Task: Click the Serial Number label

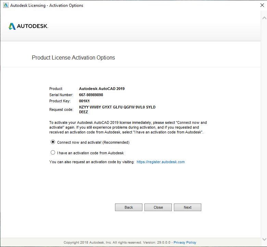Action: point(61,95)
